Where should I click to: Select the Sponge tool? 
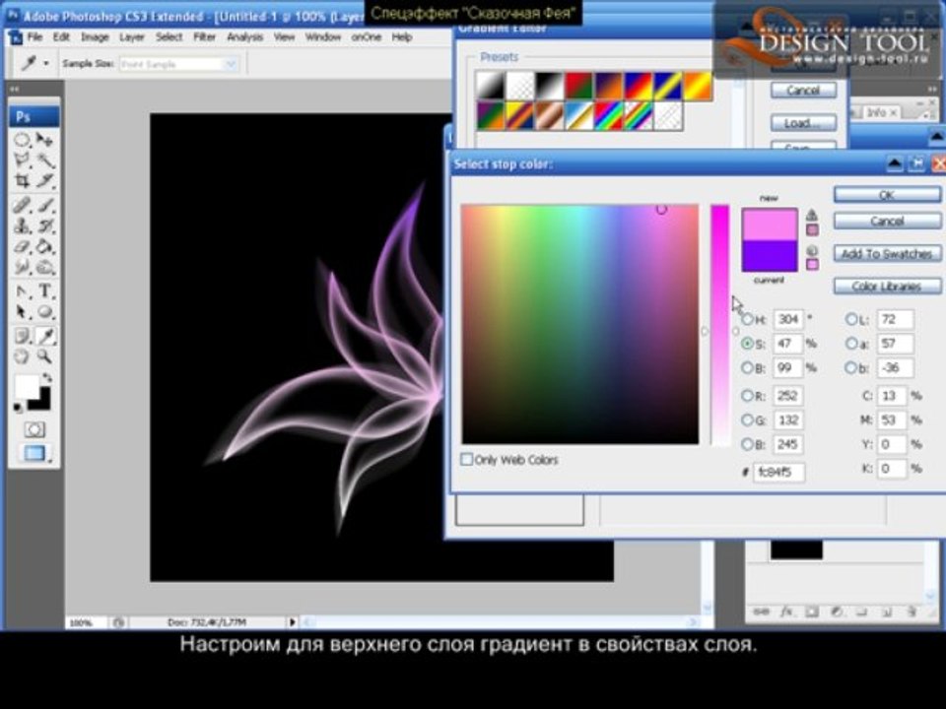45,267
